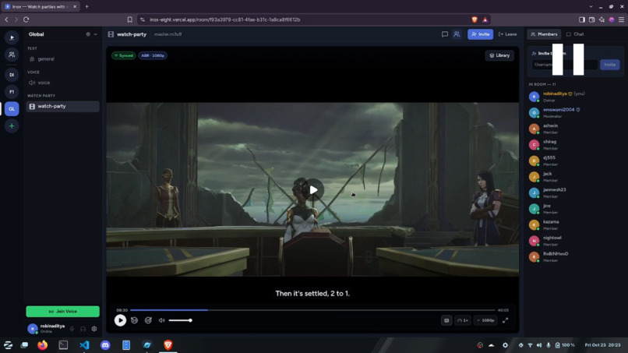
Task: Go back in browser
Action: click(6, 19)
